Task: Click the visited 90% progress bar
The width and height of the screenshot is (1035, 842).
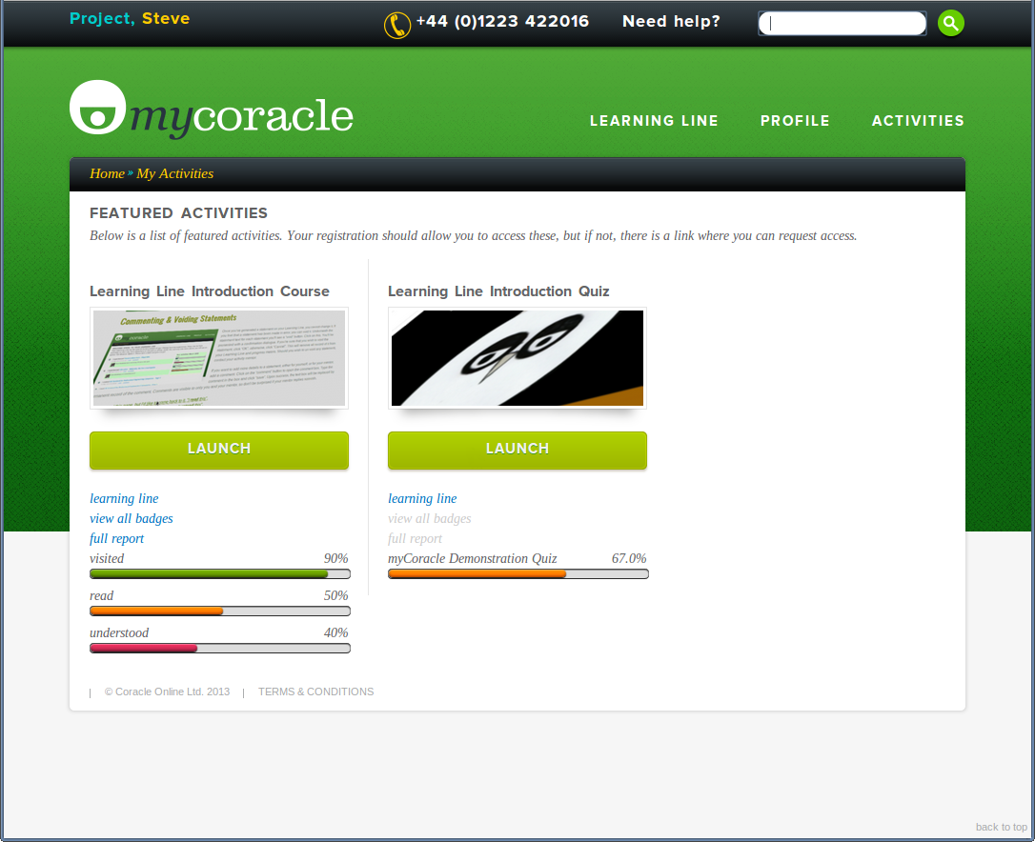Action: click(x=220, y=574)
